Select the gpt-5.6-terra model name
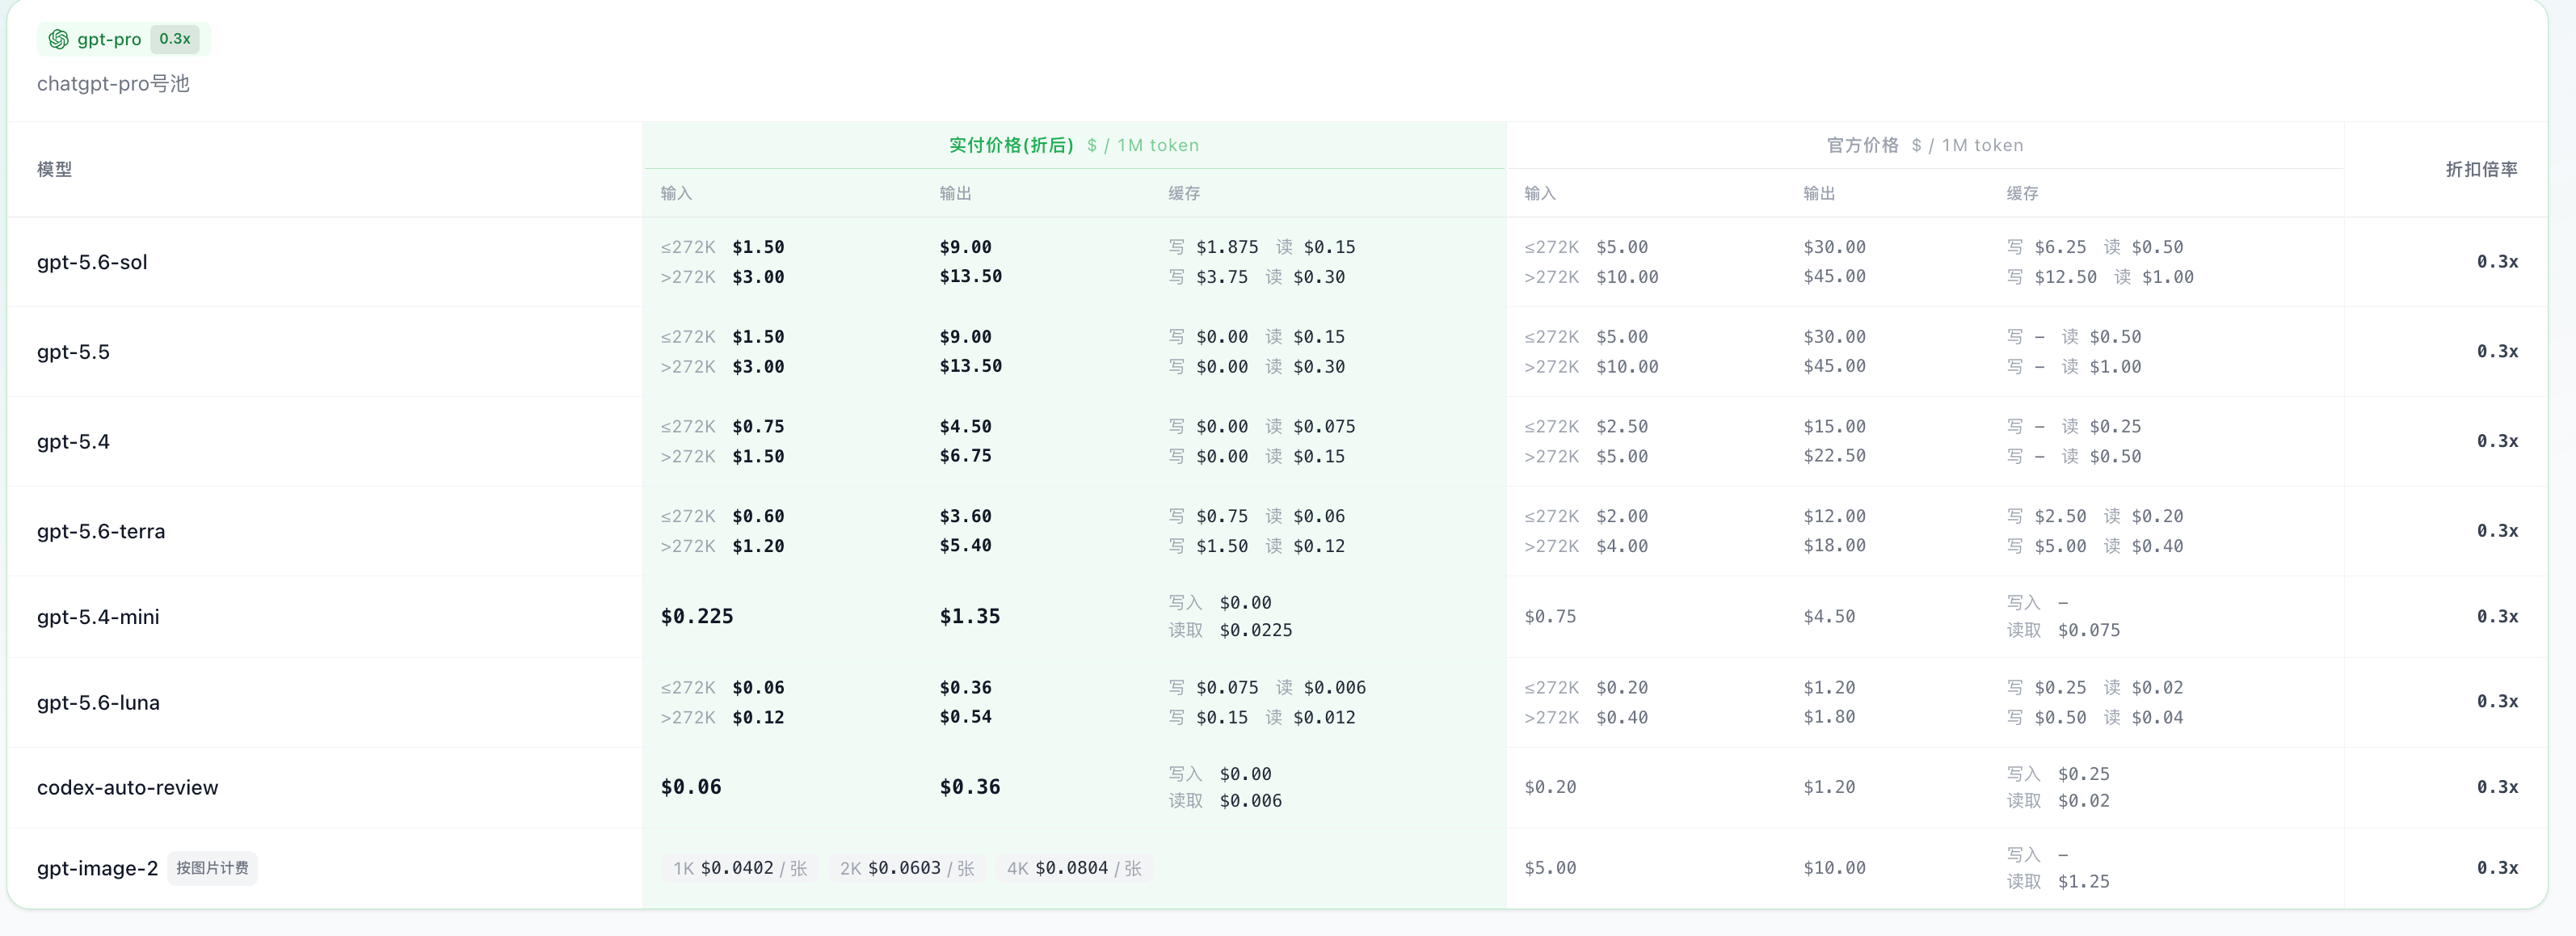The width and height of the screenshot is (2576, 936). coord(101,531)
